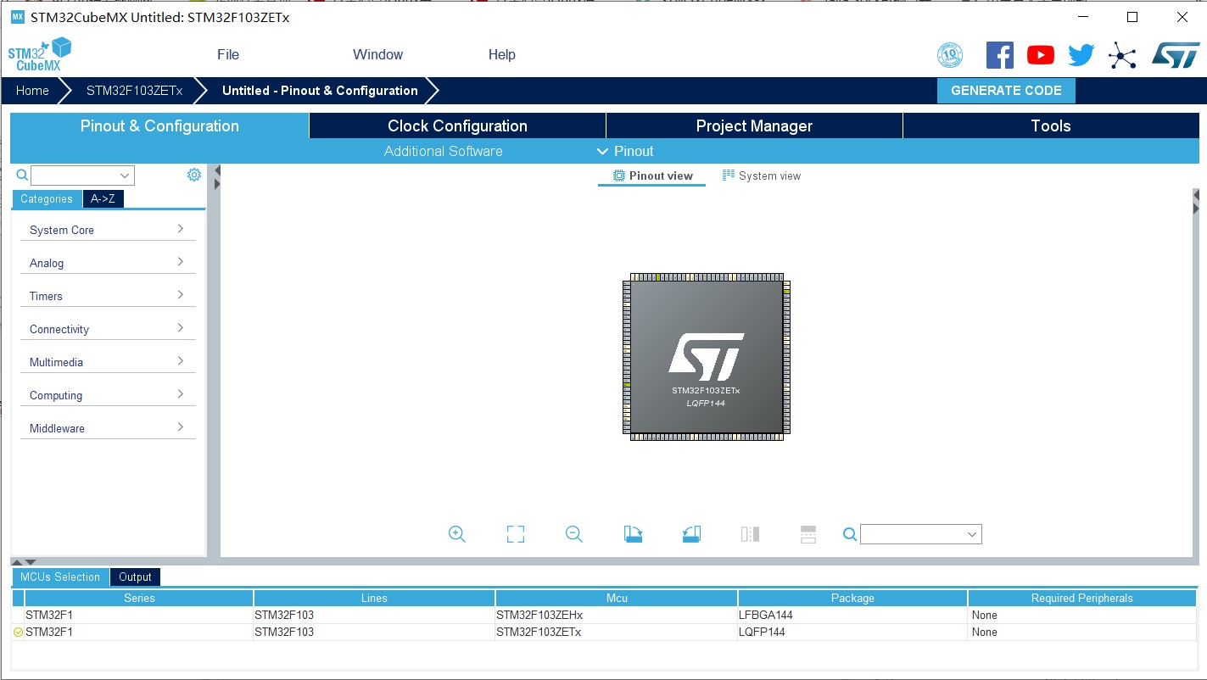Image resolution: width=1207 pixels, height=680 pixels.
Task: Switch to Project Manager tab
Action: 754,126
